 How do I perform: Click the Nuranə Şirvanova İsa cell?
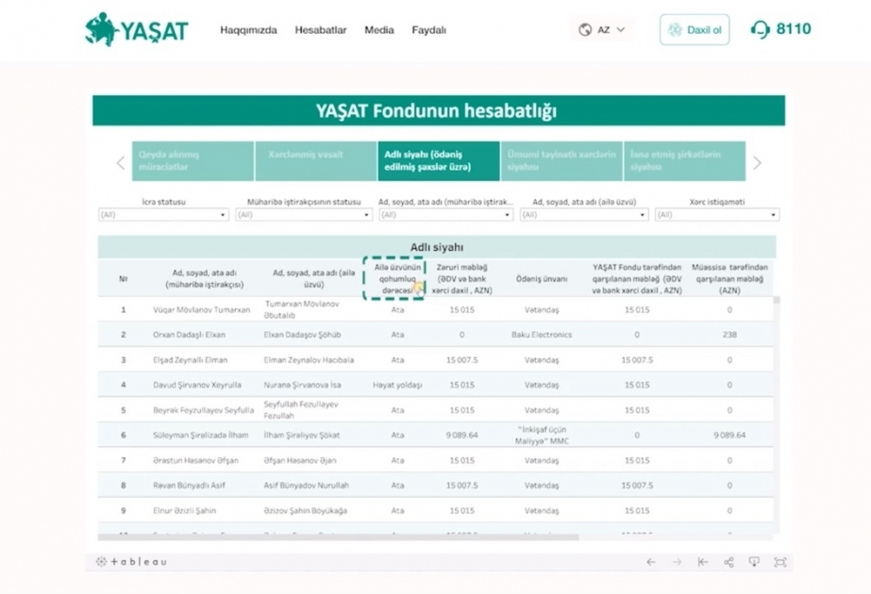tap(302, 385)
